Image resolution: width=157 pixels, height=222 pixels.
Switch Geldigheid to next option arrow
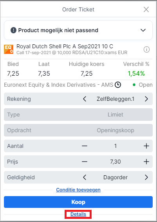coord(146,177)
